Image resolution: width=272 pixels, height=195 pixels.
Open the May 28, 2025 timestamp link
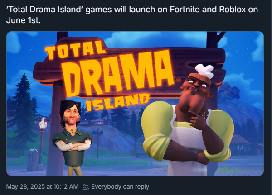coord(42,187)
